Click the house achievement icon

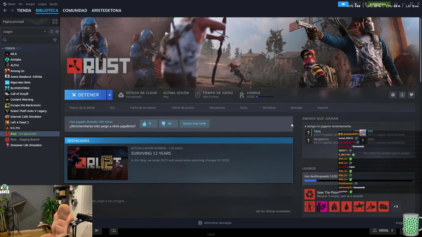coord(334,206)
